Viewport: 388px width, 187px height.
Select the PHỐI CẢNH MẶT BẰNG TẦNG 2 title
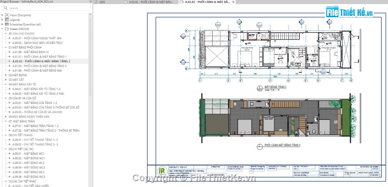point(282,145)
